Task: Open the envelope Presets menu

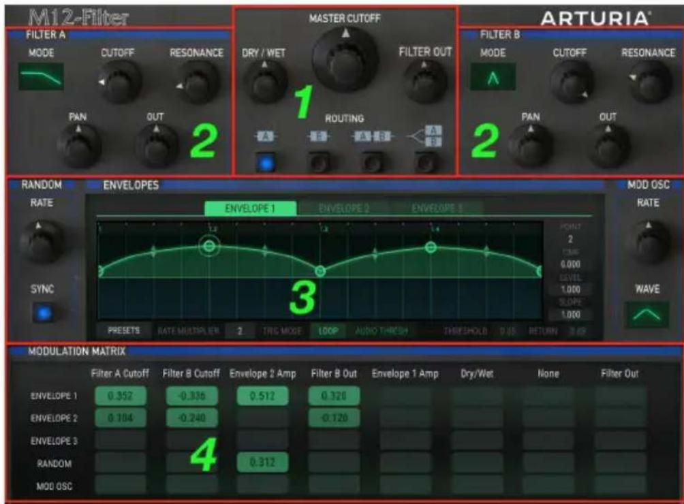Action: point(123,330)
